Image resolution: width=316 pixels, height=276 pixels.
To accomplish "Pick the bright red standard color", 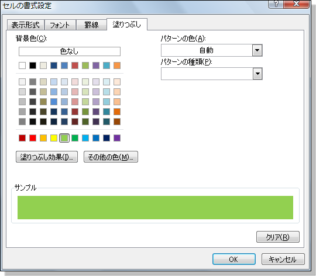I will 33,138.
